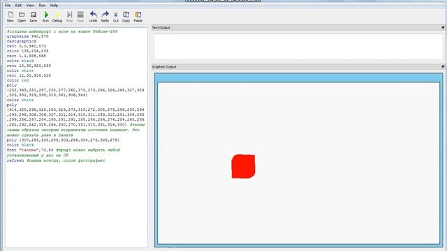Open the Help menu

(x=54, y=5)
